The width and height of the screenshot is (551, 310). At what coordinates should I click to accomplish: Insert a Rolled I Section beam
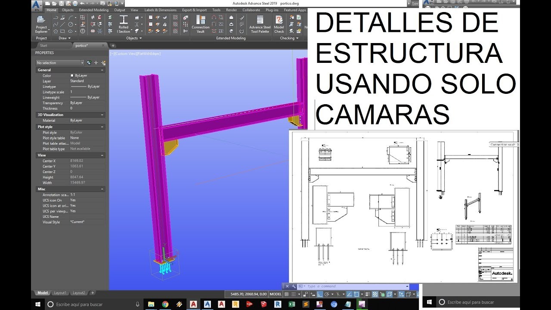tap(124, 25)
